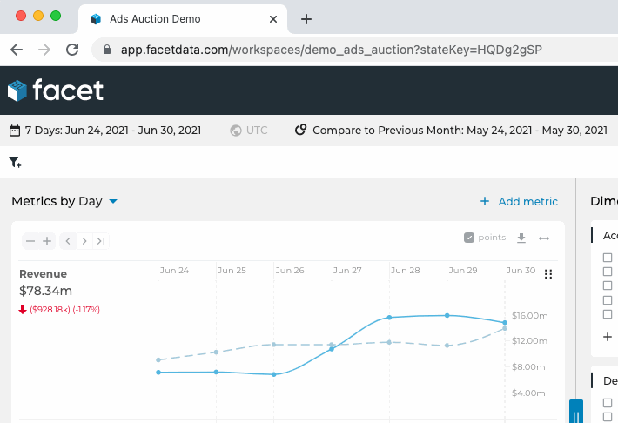
Task: Toggle the points checkbox
Action: (x=469, y=238)
